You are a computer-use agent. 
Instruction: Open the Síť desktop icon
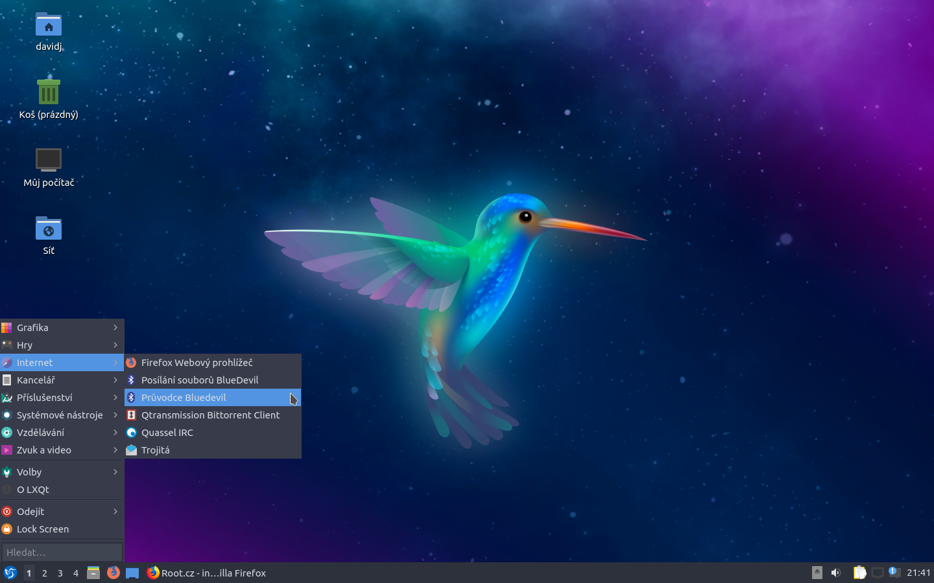tap(48, 230)
